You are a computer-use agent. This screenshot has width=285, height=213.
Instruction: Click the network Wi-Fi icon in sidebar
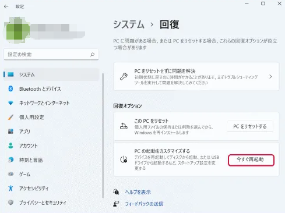coord(10,103)
